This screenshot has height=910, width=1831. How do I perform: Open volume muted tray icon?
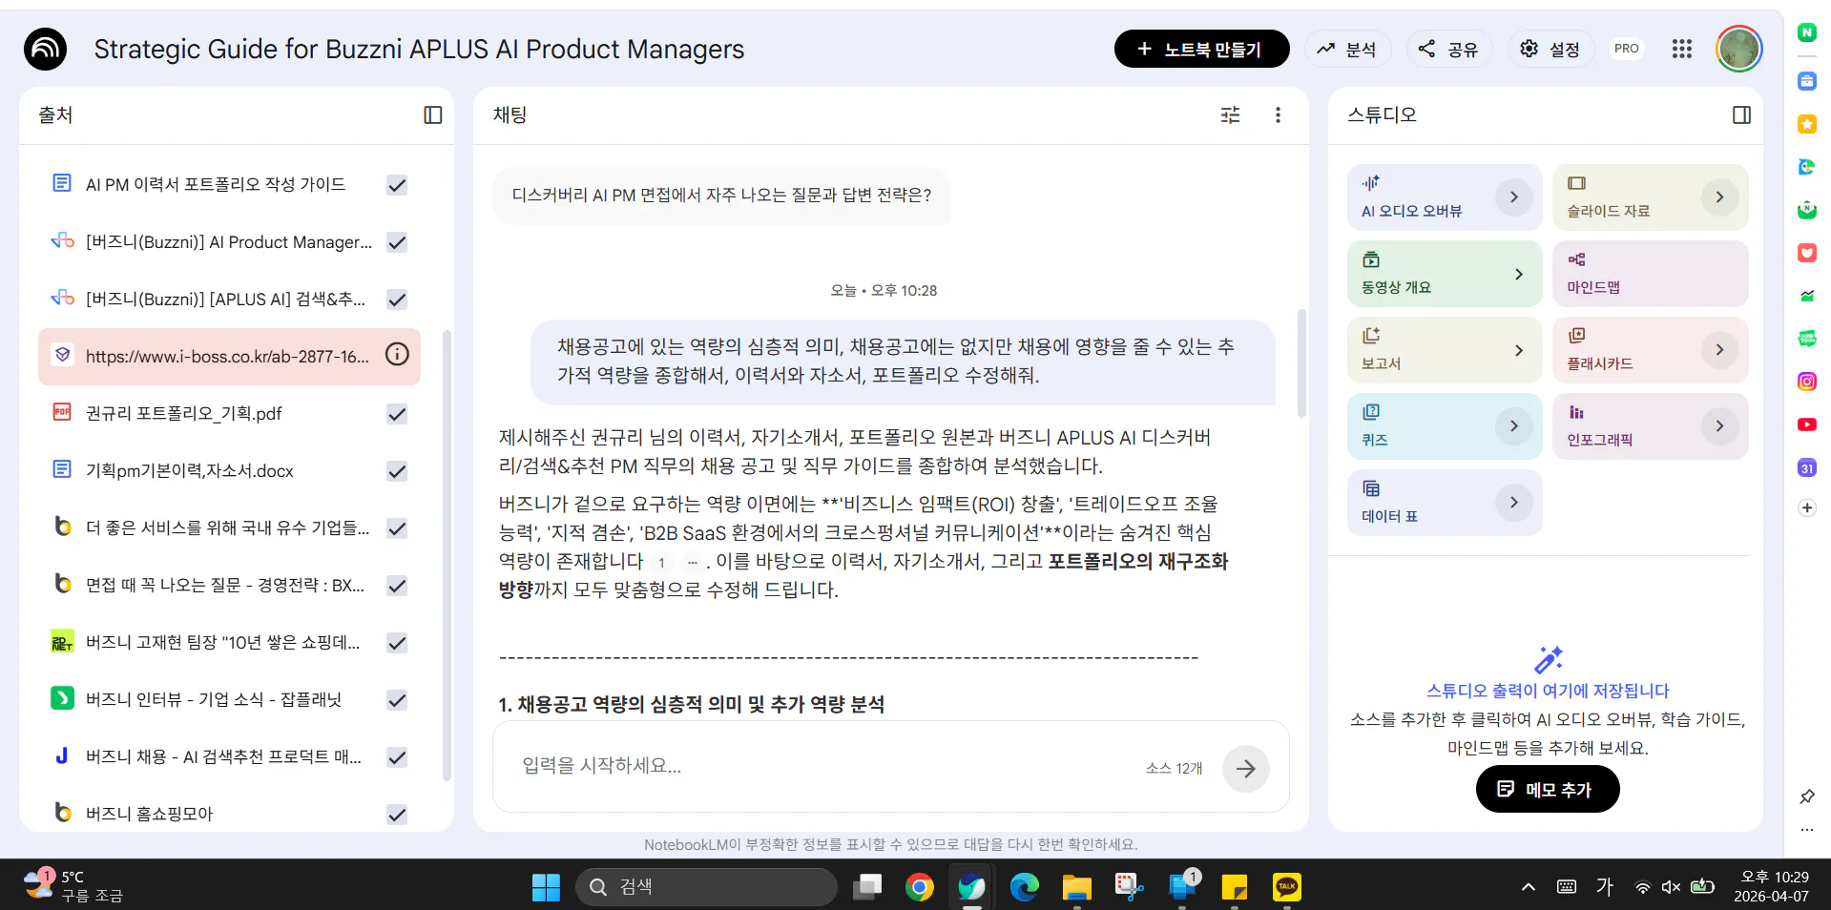(1671, 887)
